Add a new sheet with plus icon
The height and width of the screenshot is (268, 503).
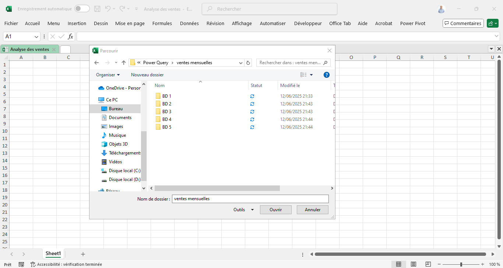coord(83,254)
